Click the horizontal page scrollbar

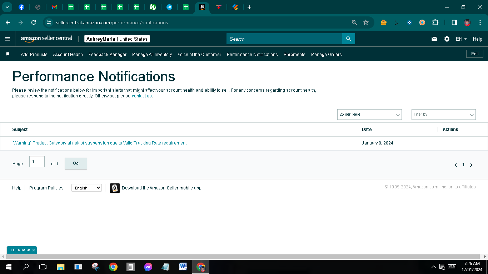tap(243, 257)
